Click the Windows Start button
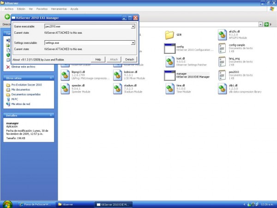This screenshot has height=208, width=277. tap(7, 204)
